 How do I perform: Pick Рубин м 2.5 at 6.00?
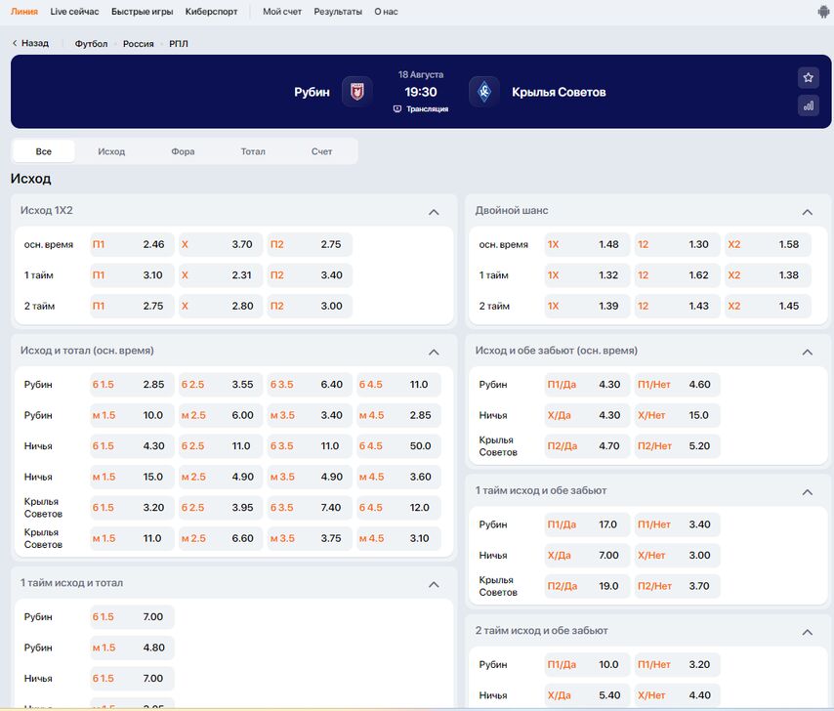[x=221, y=415]
